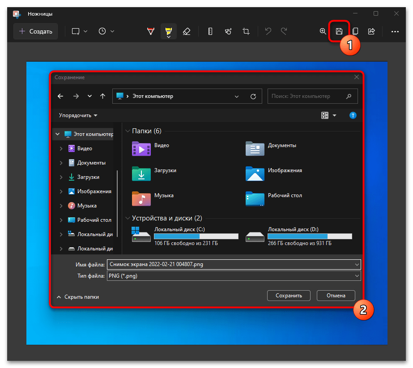Select the yellow highlighter tool
Screen dimensions: 413x368
pyautogui.click(x=169, y=32)
